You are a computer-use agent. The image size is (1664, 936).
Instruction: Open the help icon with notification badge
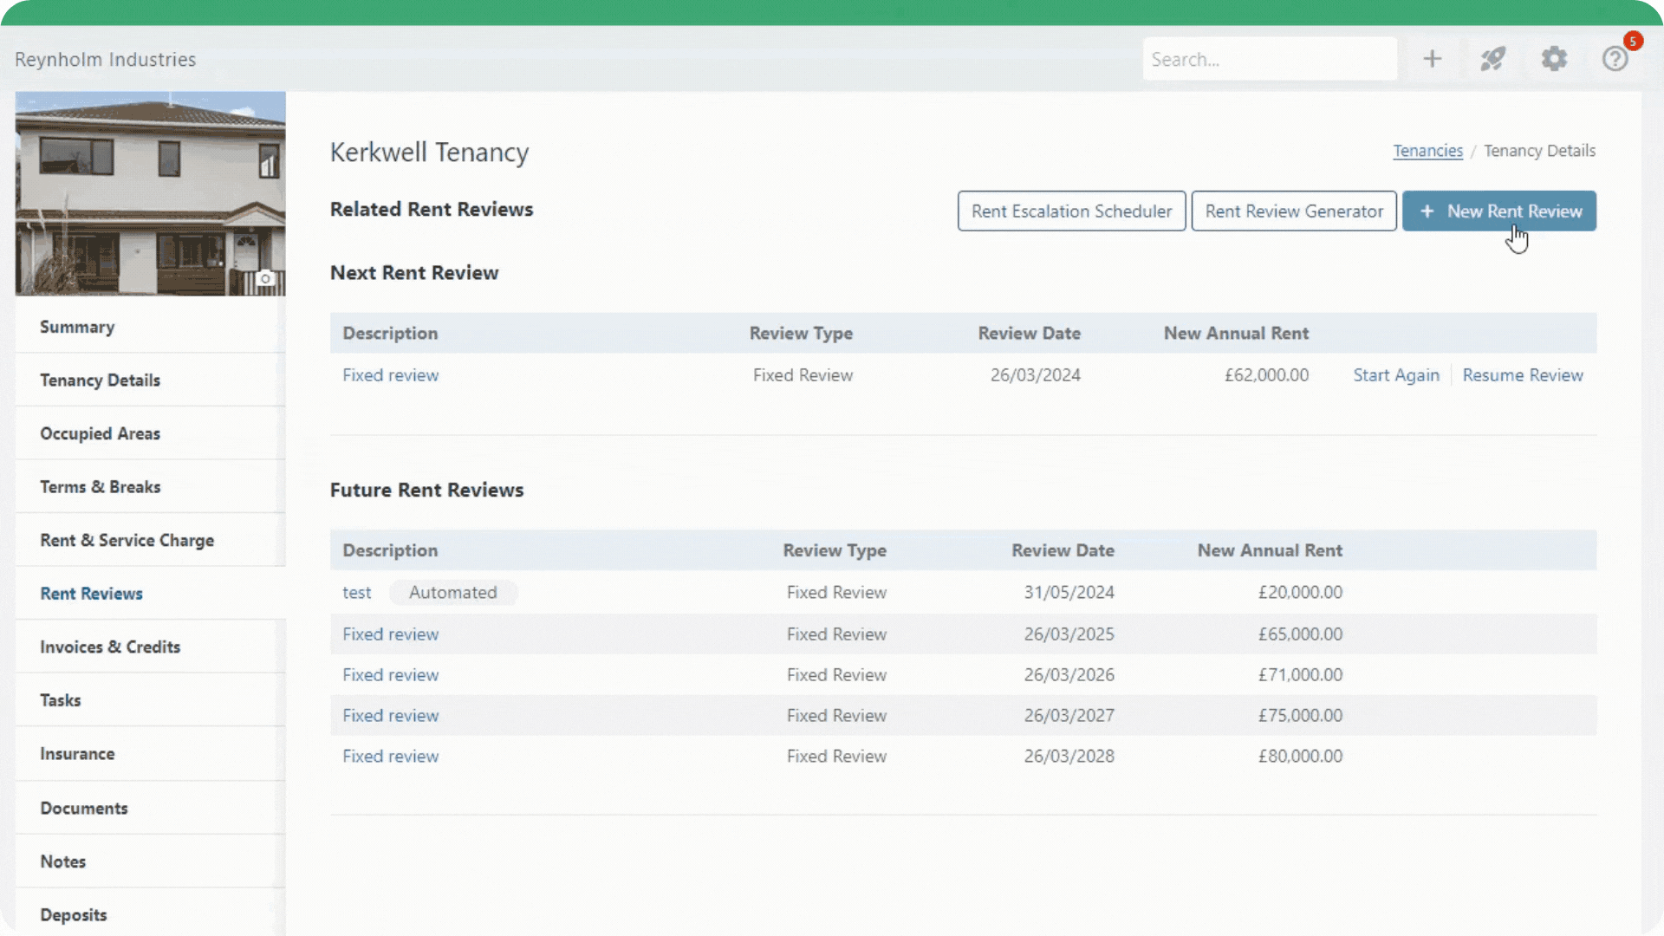[x=1615, y=58]
